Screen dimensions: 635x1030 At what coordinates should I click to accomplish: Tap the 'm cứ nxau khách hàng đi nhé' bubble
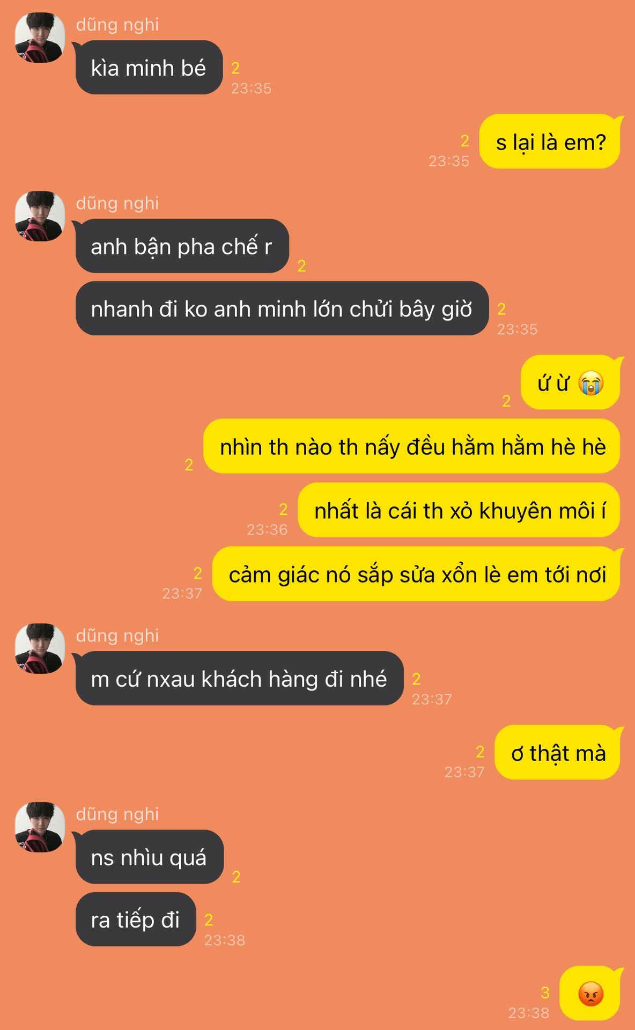click(239, 679)
